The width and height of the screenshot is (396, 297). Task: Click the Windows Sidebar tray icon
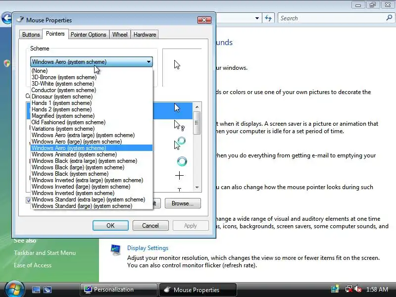(x=335, y=289)
